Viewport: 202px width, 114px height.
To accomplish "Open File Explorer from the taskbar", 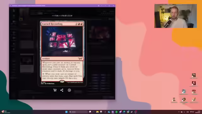I will [98, 112].
